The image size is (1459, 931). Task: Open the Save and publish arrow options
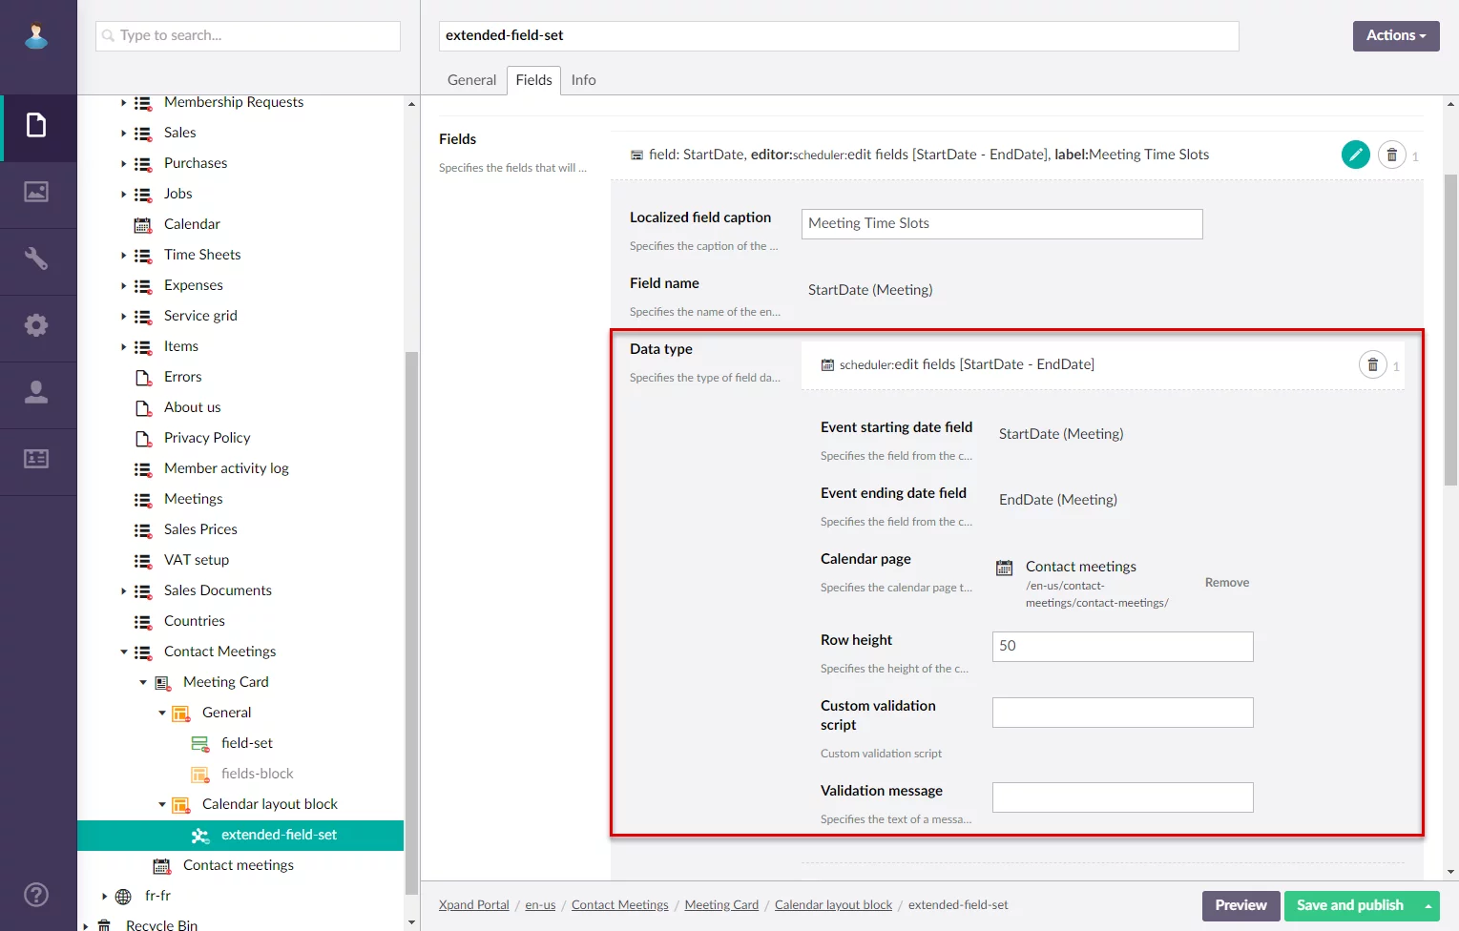click(x=1428, y=906)
